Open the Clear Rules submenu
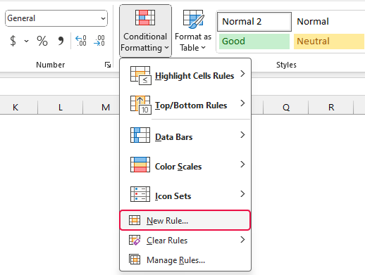This screenshot has width=365, height=275. pos(185,240)
